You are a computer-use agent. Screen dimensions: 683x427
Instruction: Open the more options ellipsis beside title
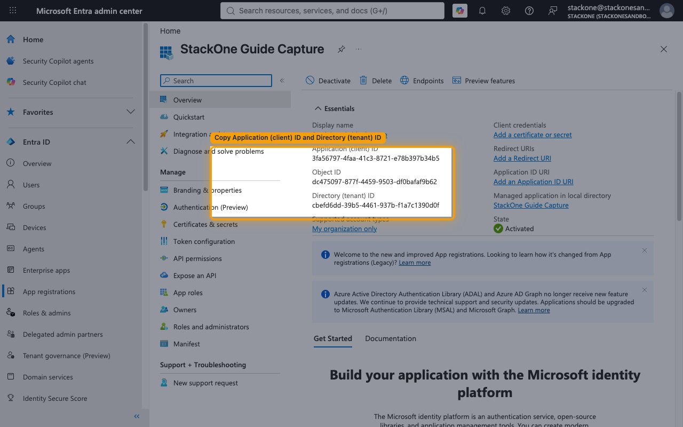(x=359, y=49)
